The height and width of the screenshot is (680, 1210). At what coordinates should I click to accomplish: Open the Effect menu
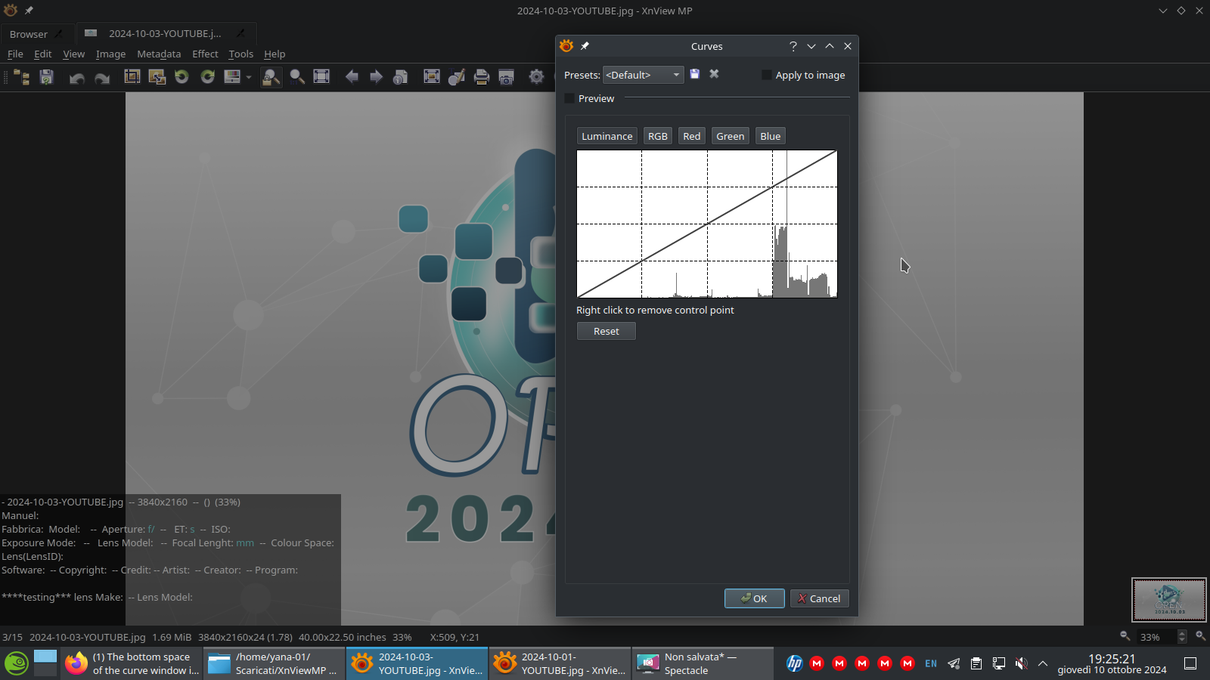pyautogui.click(x=204, y=54)
